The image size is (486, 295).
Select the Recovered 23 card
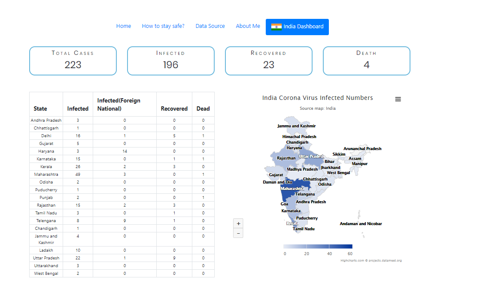coord(269,61)
